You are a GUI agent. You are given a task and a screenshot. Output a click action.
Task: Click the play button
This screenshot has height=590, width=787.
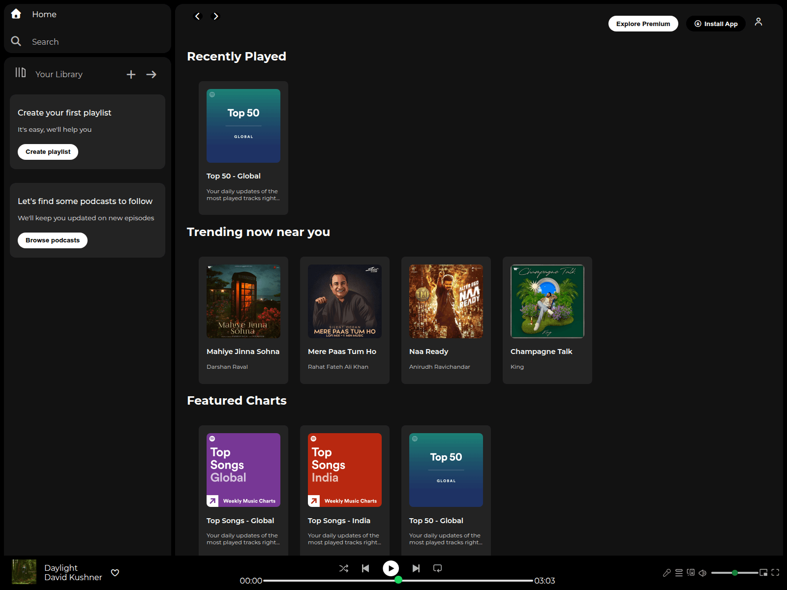coord(391,568)
